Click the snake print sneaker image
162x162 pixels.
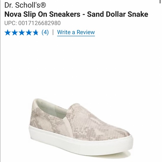[x=81, y=127]
